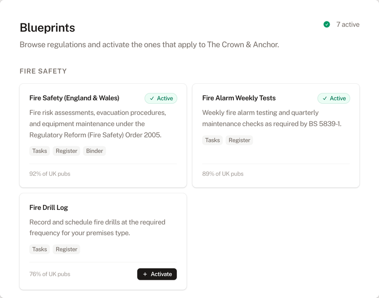
Task: Click the Blueprints page heading
Action: coord(47,28)
